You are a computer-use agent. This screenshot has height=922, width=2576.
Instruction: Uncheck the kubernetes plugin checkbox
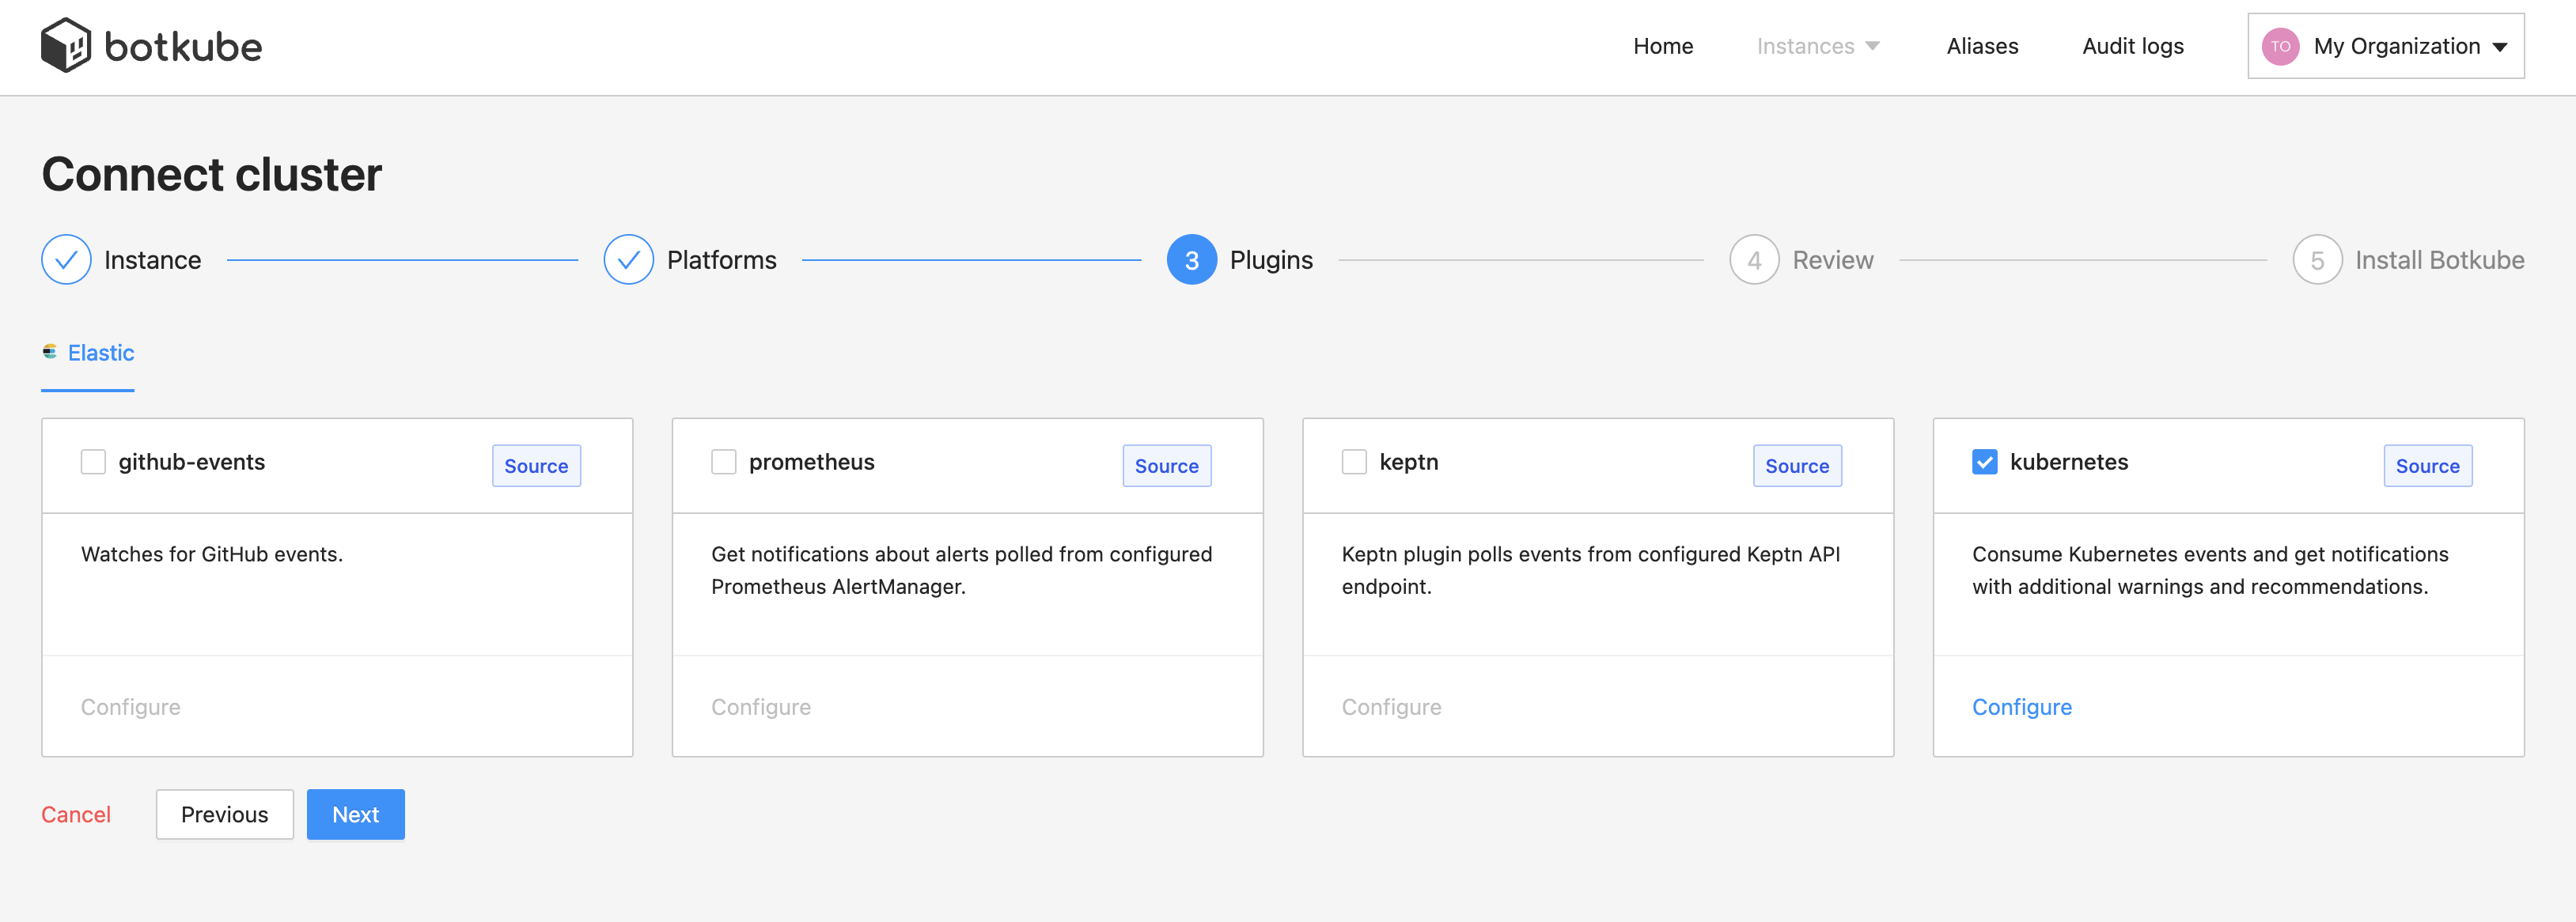coord(1985,462)
